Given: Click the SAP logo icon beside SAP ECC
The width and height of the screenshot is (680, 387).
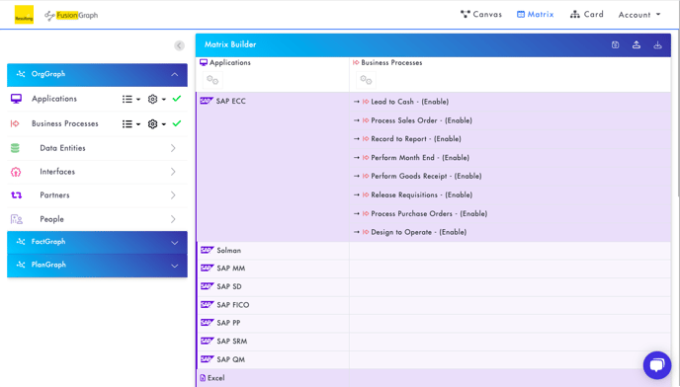Looking at the screenshot, I should [206, 101].
